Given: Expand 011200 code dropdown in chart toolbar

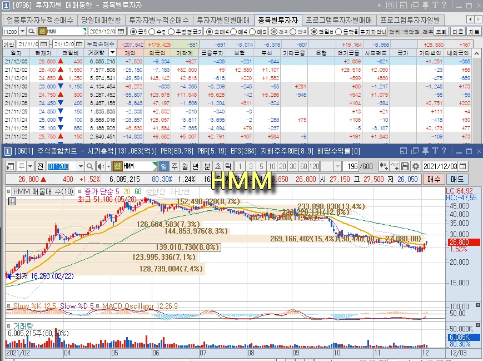Looking at the screenshot, I should pyautogui.click(x=81, y=167).
